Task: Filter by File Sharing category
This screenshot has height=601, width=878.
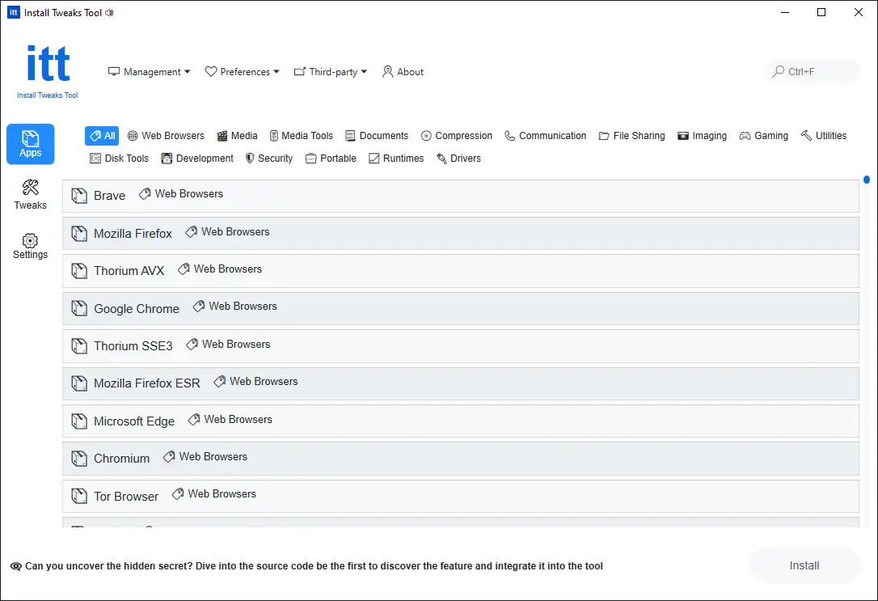Action: [x=631, y=136]
